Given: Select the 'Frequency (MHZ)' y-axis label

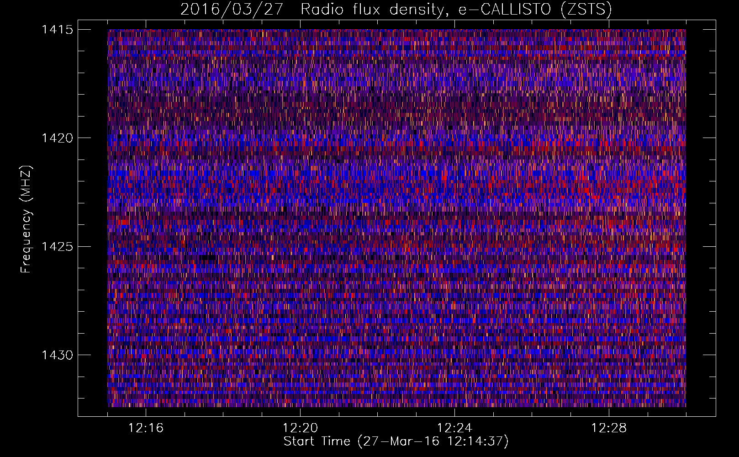Looking at the screenshot, I should (26, 219).
